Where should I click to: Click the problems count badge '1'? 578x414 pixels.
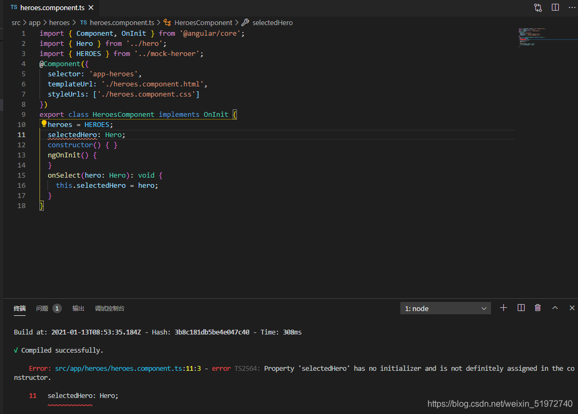[57, 308]
